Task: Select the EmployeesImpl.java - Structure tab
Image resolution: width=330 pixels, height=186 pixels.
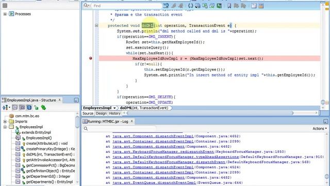Action: tap(31, 100)
